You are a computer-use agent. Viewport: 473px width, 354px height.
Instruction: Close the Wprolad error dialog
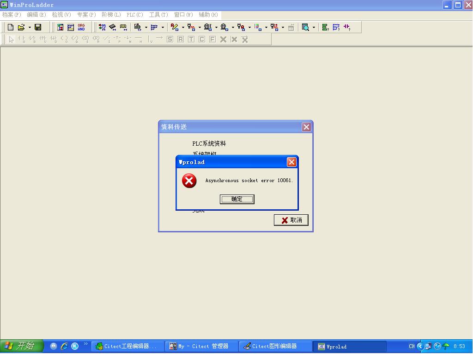pyautogui.click(x=291, y=162)
